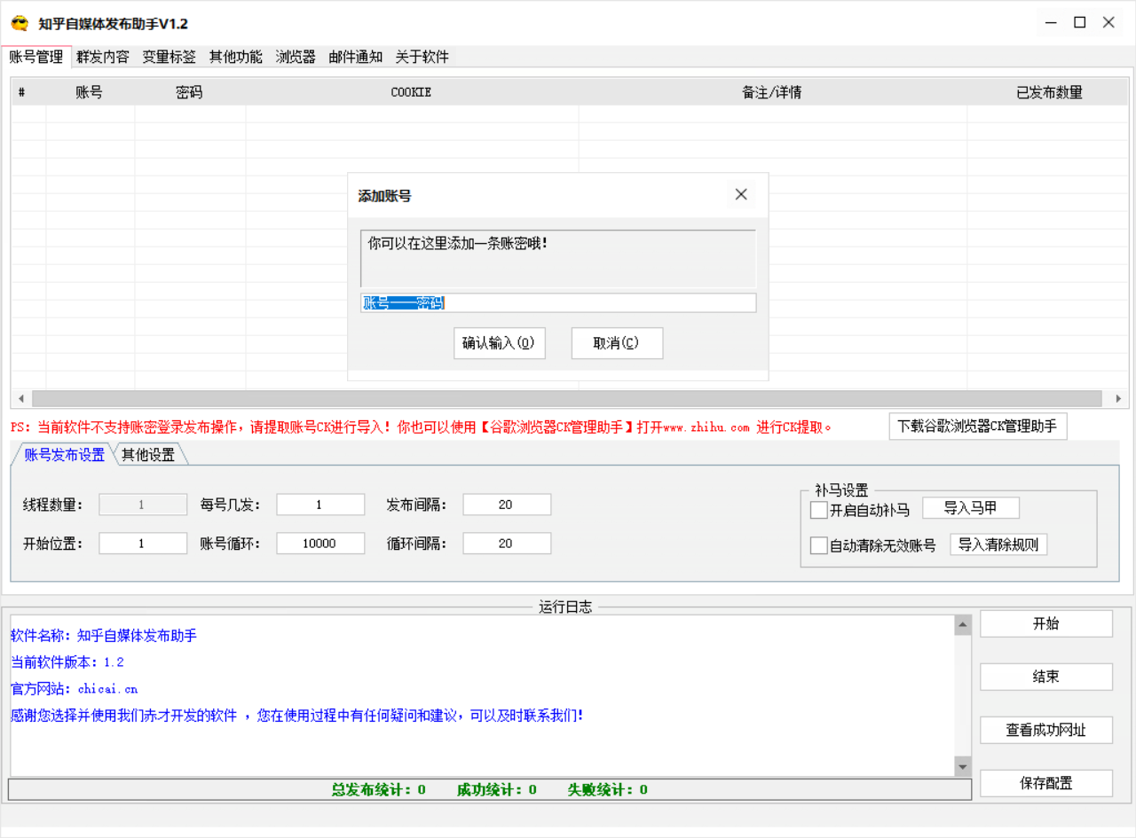1136x838 pixels.
Task: Click the table horizontal scrollbar left arrow
Action: coord(21,399)
